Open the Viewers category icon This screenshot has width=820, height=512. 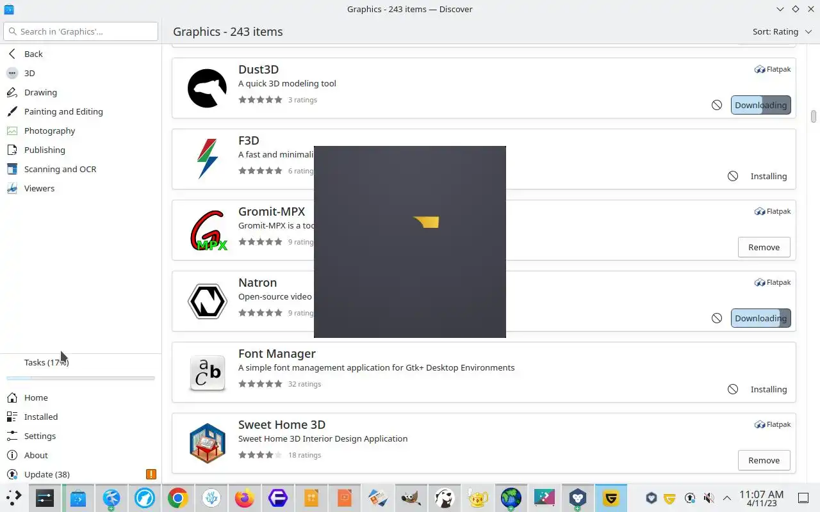coord(12,188)
